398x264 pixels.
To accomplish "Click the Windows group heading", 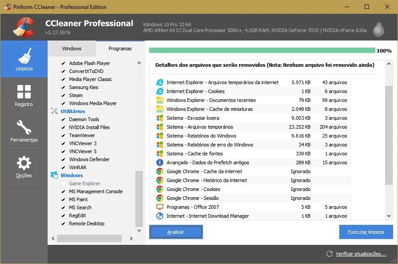I will click(x=72, y=175).
